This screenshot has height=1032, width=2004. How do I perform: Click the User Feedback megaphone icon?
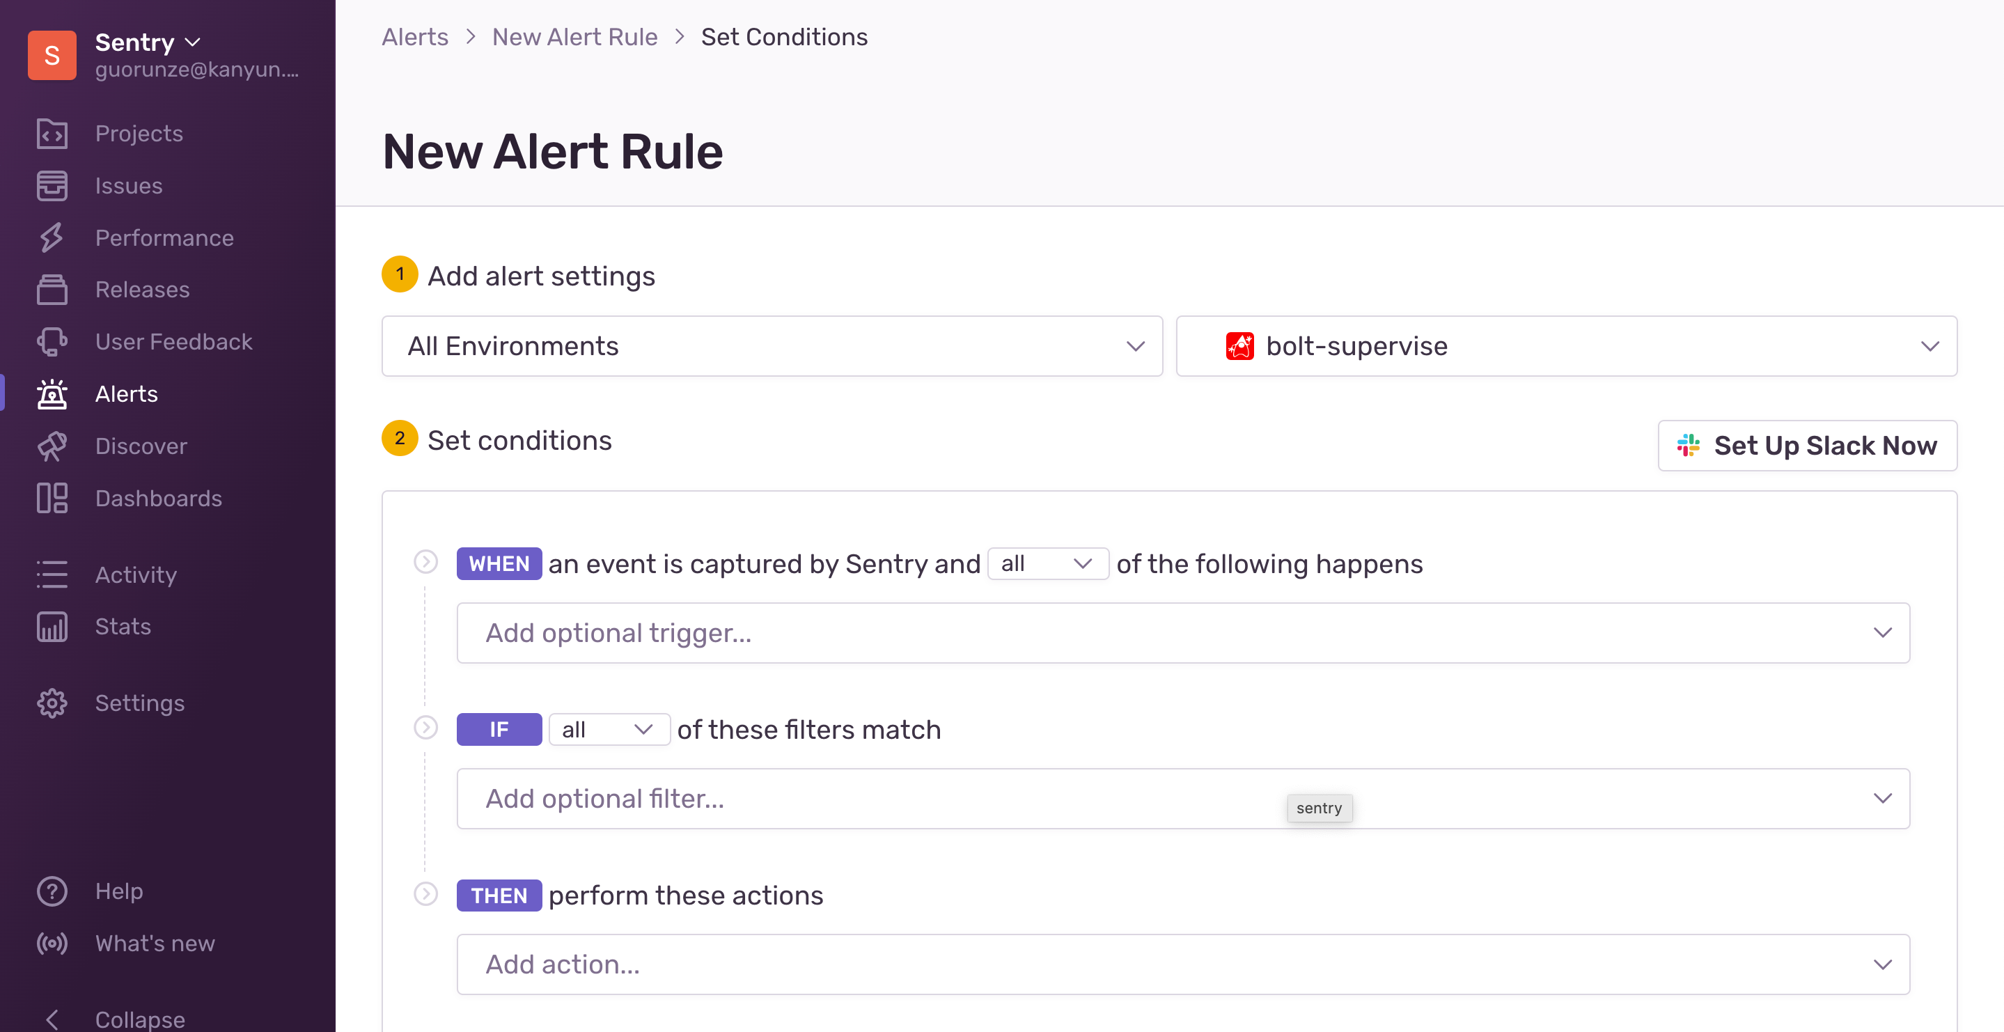(x=52, y=342)
